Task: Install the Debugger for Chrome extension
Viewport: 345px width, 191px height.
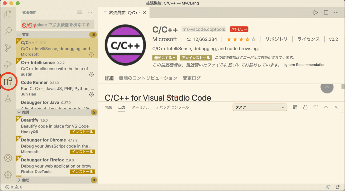Action: (x=82, y=152)
